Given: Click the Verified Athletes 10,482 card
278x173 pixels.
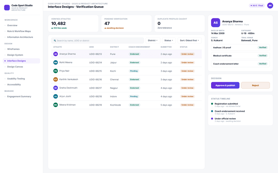Looking at the screenshot, I should (73, 23).
